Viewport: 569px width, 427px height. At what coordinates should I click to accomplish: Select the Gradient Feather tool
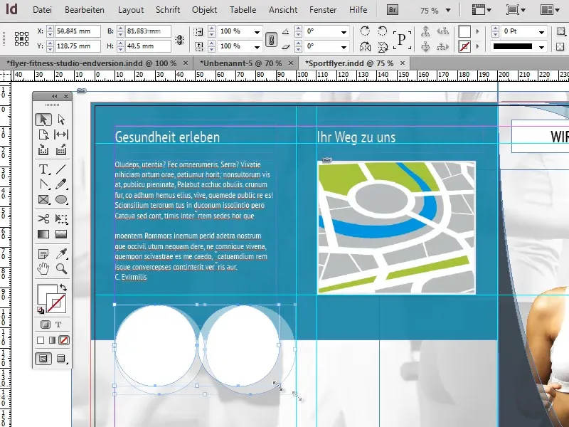(x=61, y=234)
